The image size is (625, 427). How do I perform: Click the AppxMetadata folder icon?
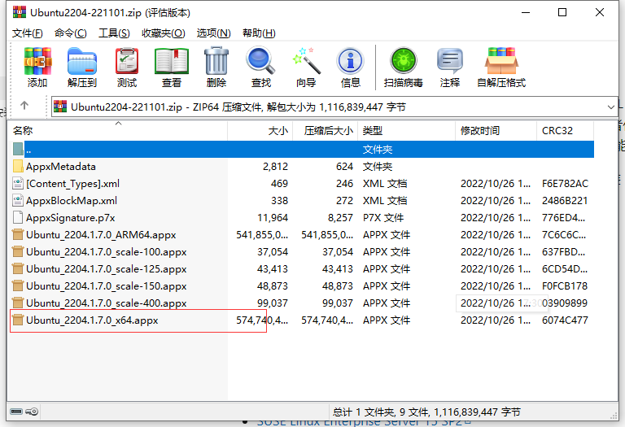tap(18, 166)
